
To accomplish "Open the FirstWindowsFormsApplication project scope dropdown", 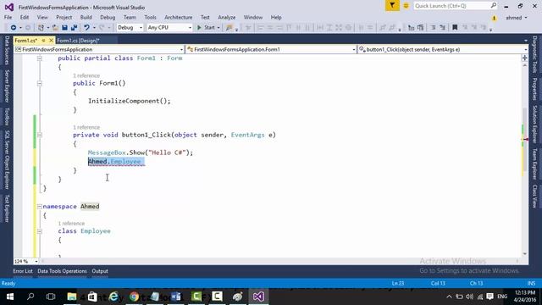I will [x=99, y=49].
